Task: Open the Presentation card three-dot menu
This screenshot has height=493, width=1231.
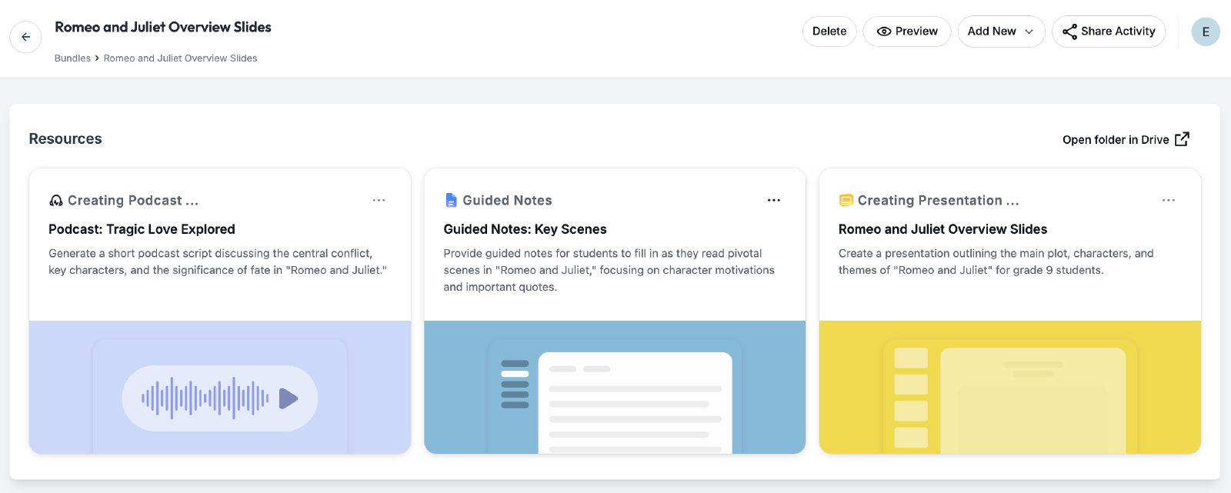Action: [1169, 200]
